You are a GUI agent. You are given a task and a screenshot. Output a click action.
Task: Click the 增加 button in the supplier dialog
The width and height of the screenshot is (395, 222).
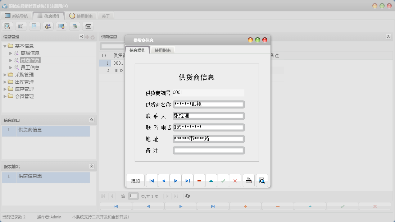click(135, 181)
